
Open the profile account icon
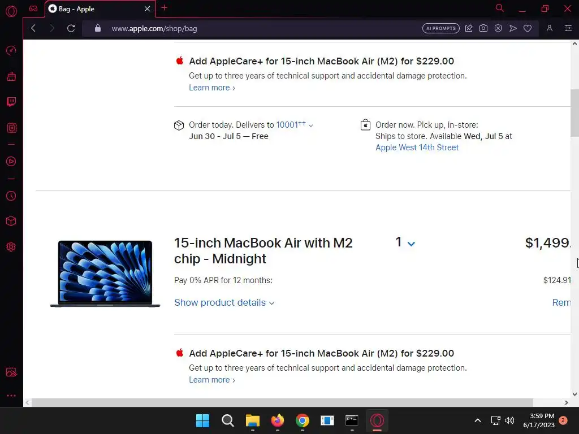tap(550, 28)
